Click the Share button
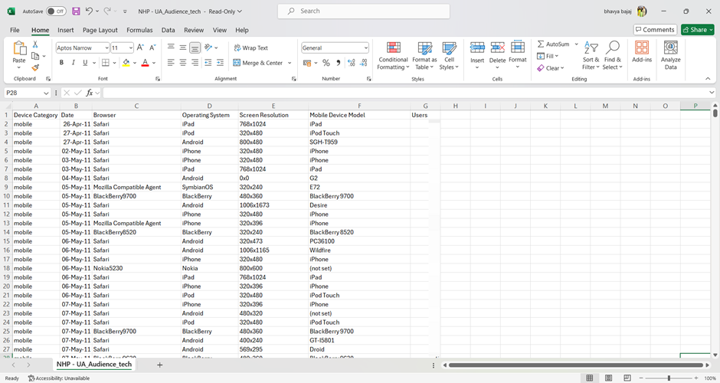Screen dimensions: 720x383 pyautogui.click(x=697, y=30)
